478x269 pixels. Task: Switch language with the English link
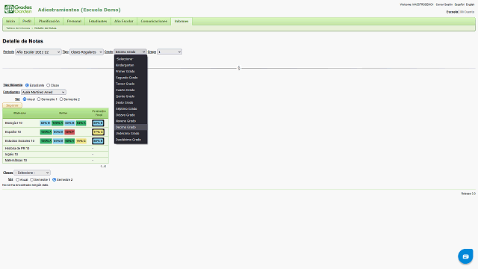tap(470, 4)
